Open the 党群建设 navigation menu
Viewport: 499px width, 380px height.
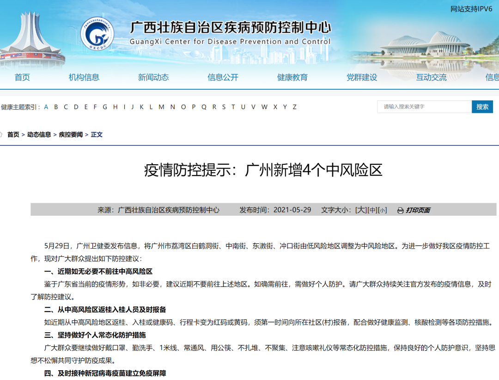click(x=362, y=77)
